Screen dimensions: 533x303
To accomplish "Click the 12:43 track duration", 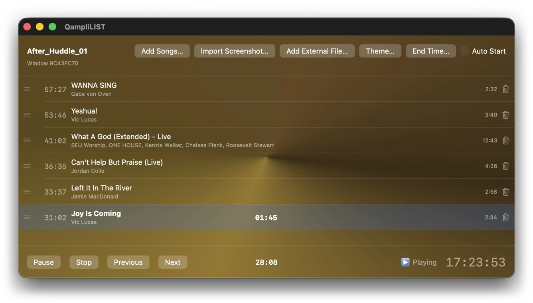I will coord(490,140).
